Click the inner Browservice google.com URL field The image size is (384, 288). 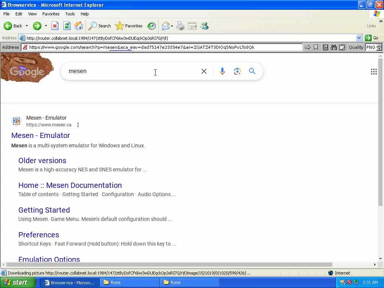pos(162,47)
